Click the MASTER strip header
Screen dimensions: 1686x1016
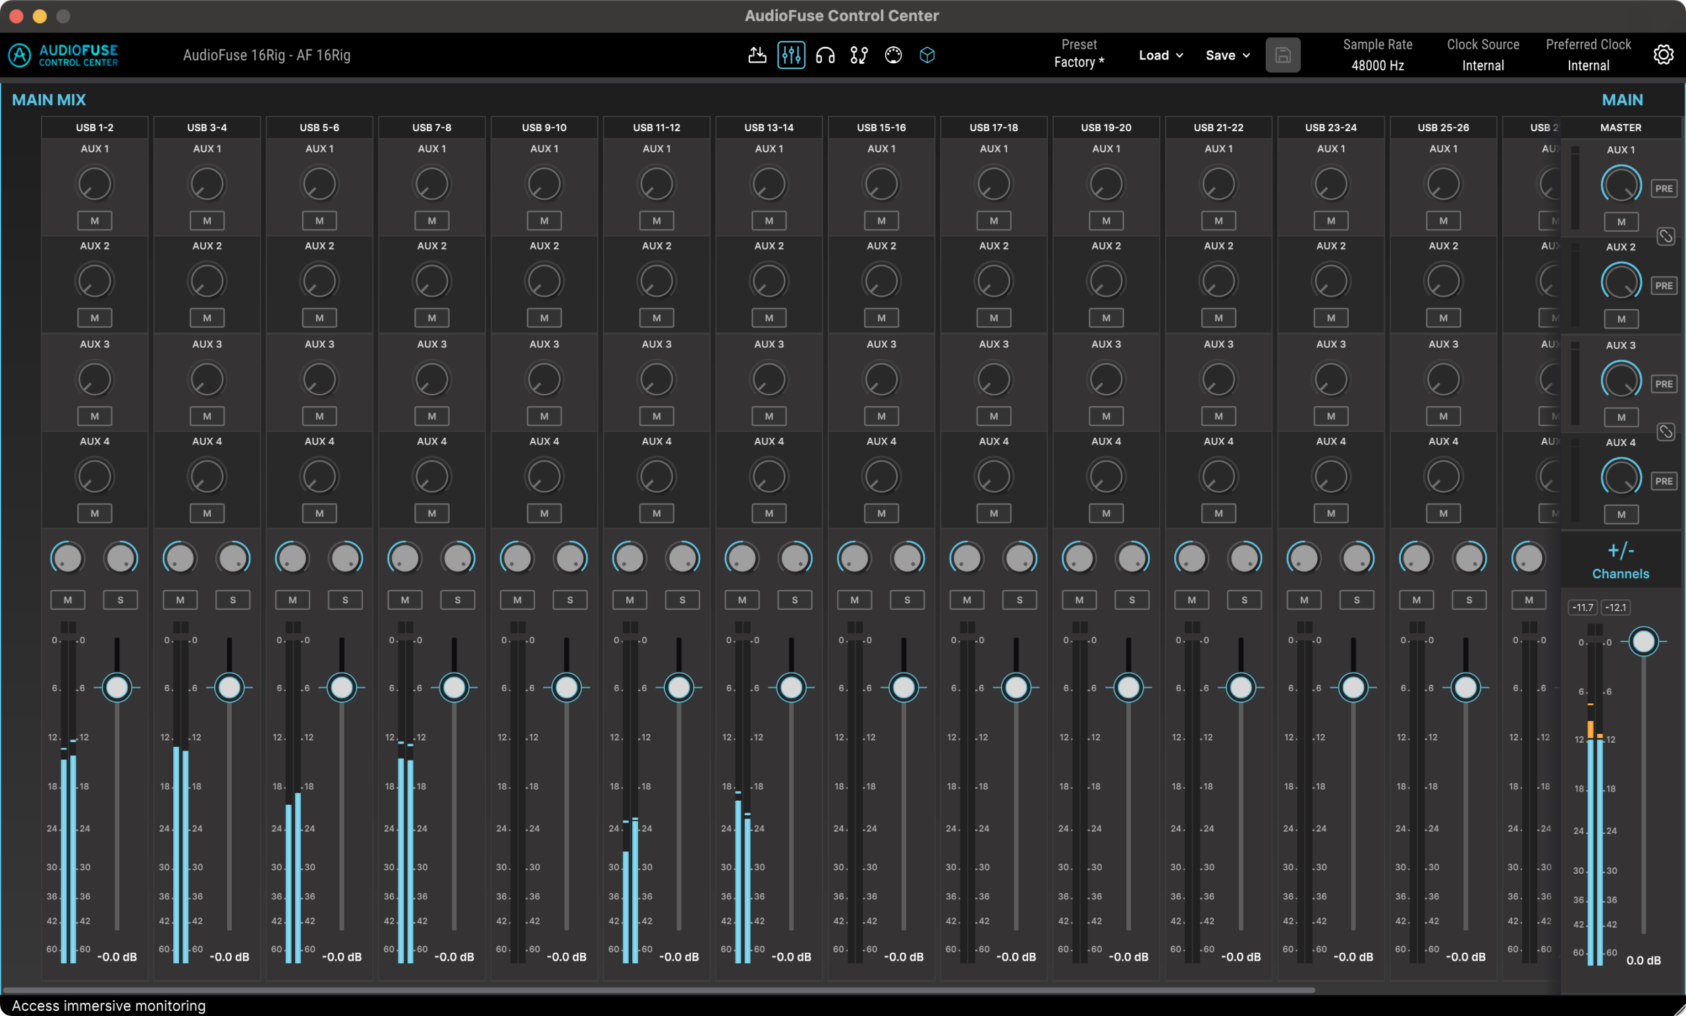(1621, 127)
